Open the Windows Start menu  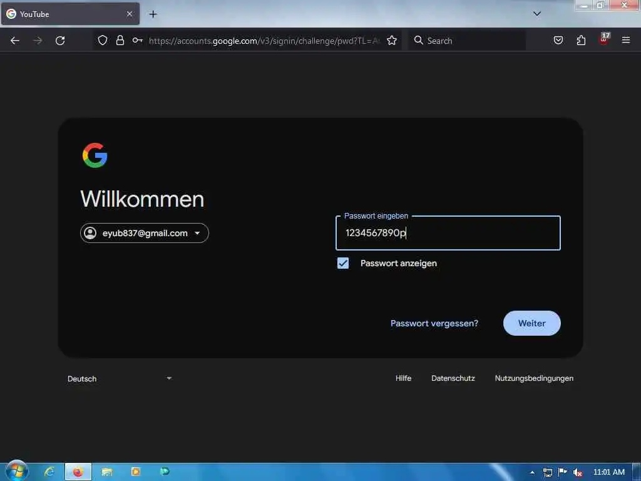pos(17,471)
